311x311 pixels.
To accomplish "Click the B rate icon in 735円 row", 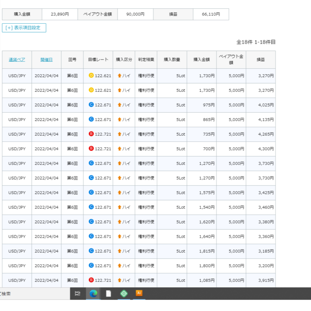I will [x=91, y=134].
